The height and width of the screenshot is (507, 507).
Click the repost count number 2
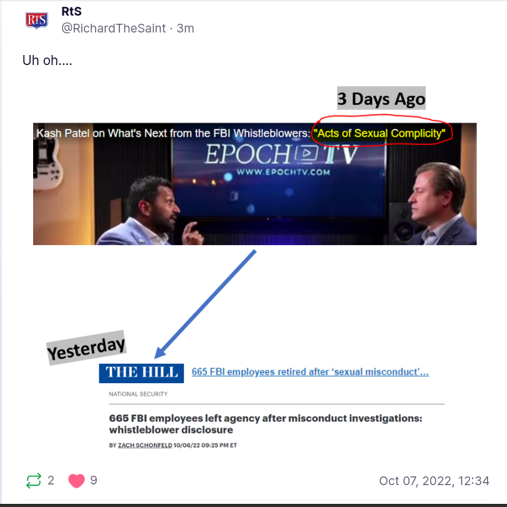(x=51, y=481)
